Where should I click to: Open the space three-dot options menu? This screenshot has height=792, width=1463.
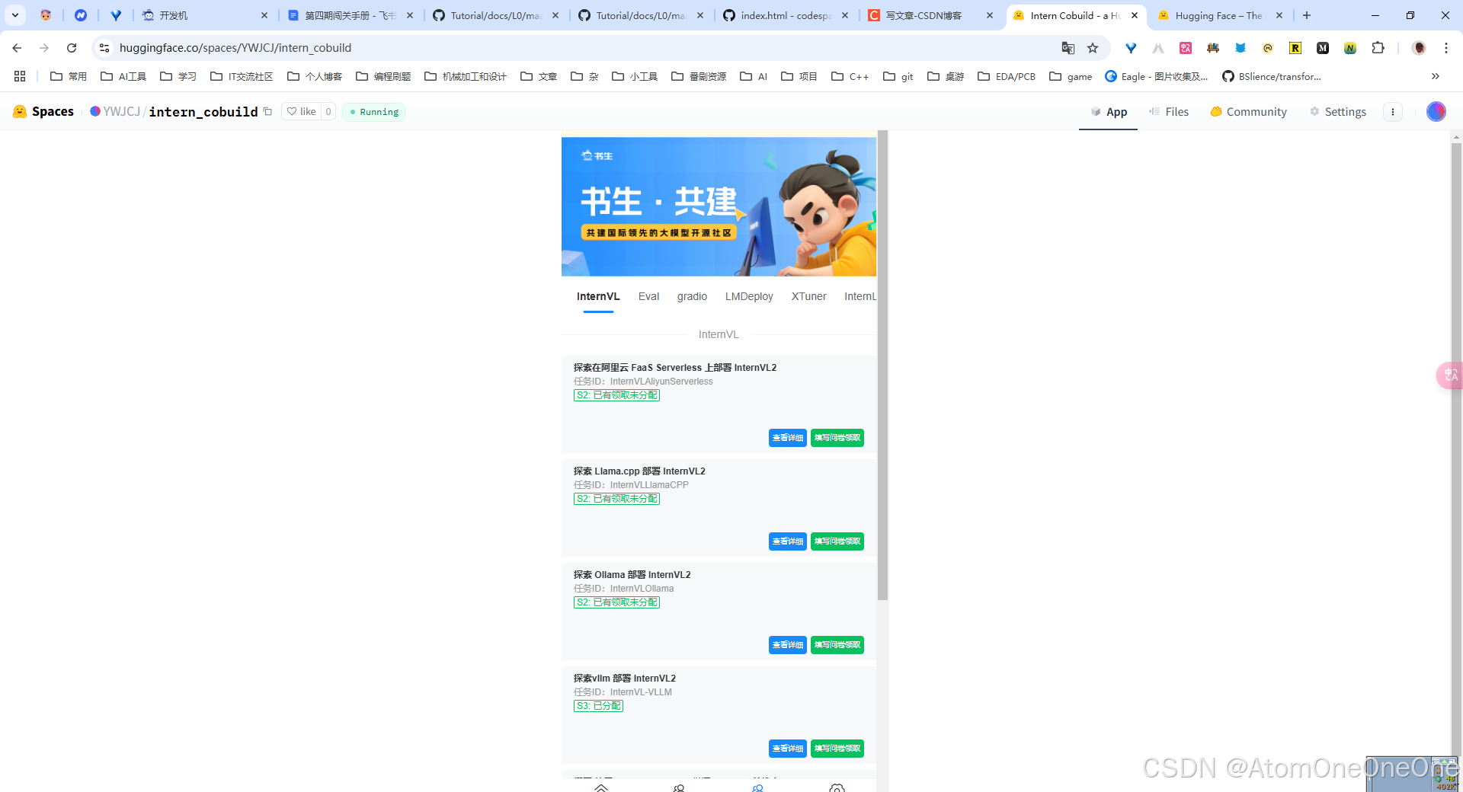tap(1393, 111)
